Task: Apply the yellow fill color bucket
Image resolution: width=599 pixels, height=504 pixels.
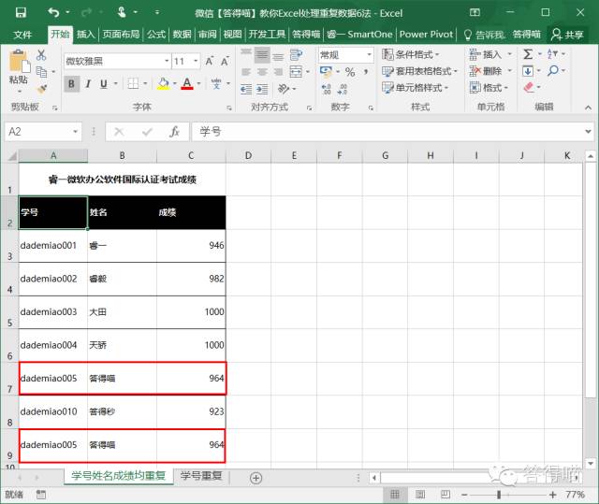Action: click(163, 83)
